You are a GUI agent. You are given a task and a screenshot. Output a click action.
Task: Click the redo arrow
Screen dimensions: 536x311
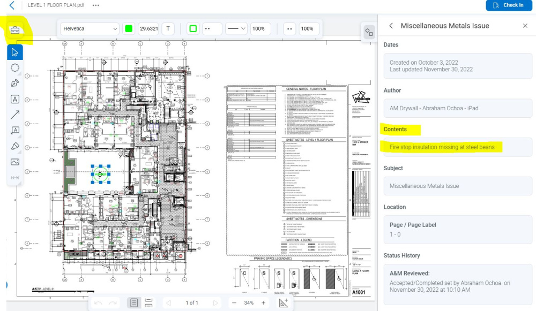point(113,303)
